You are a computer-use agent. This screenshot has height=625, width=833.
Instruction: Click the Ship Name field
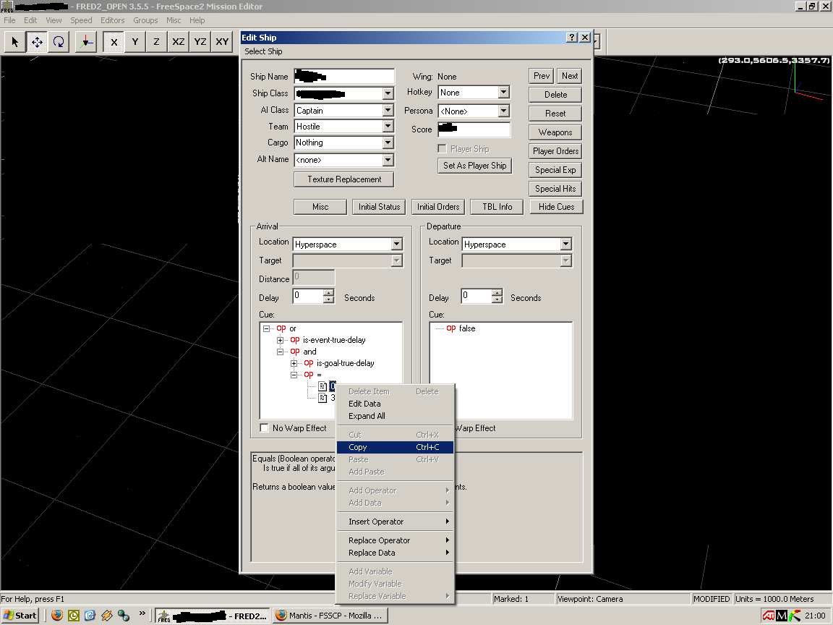coord(344,76)
